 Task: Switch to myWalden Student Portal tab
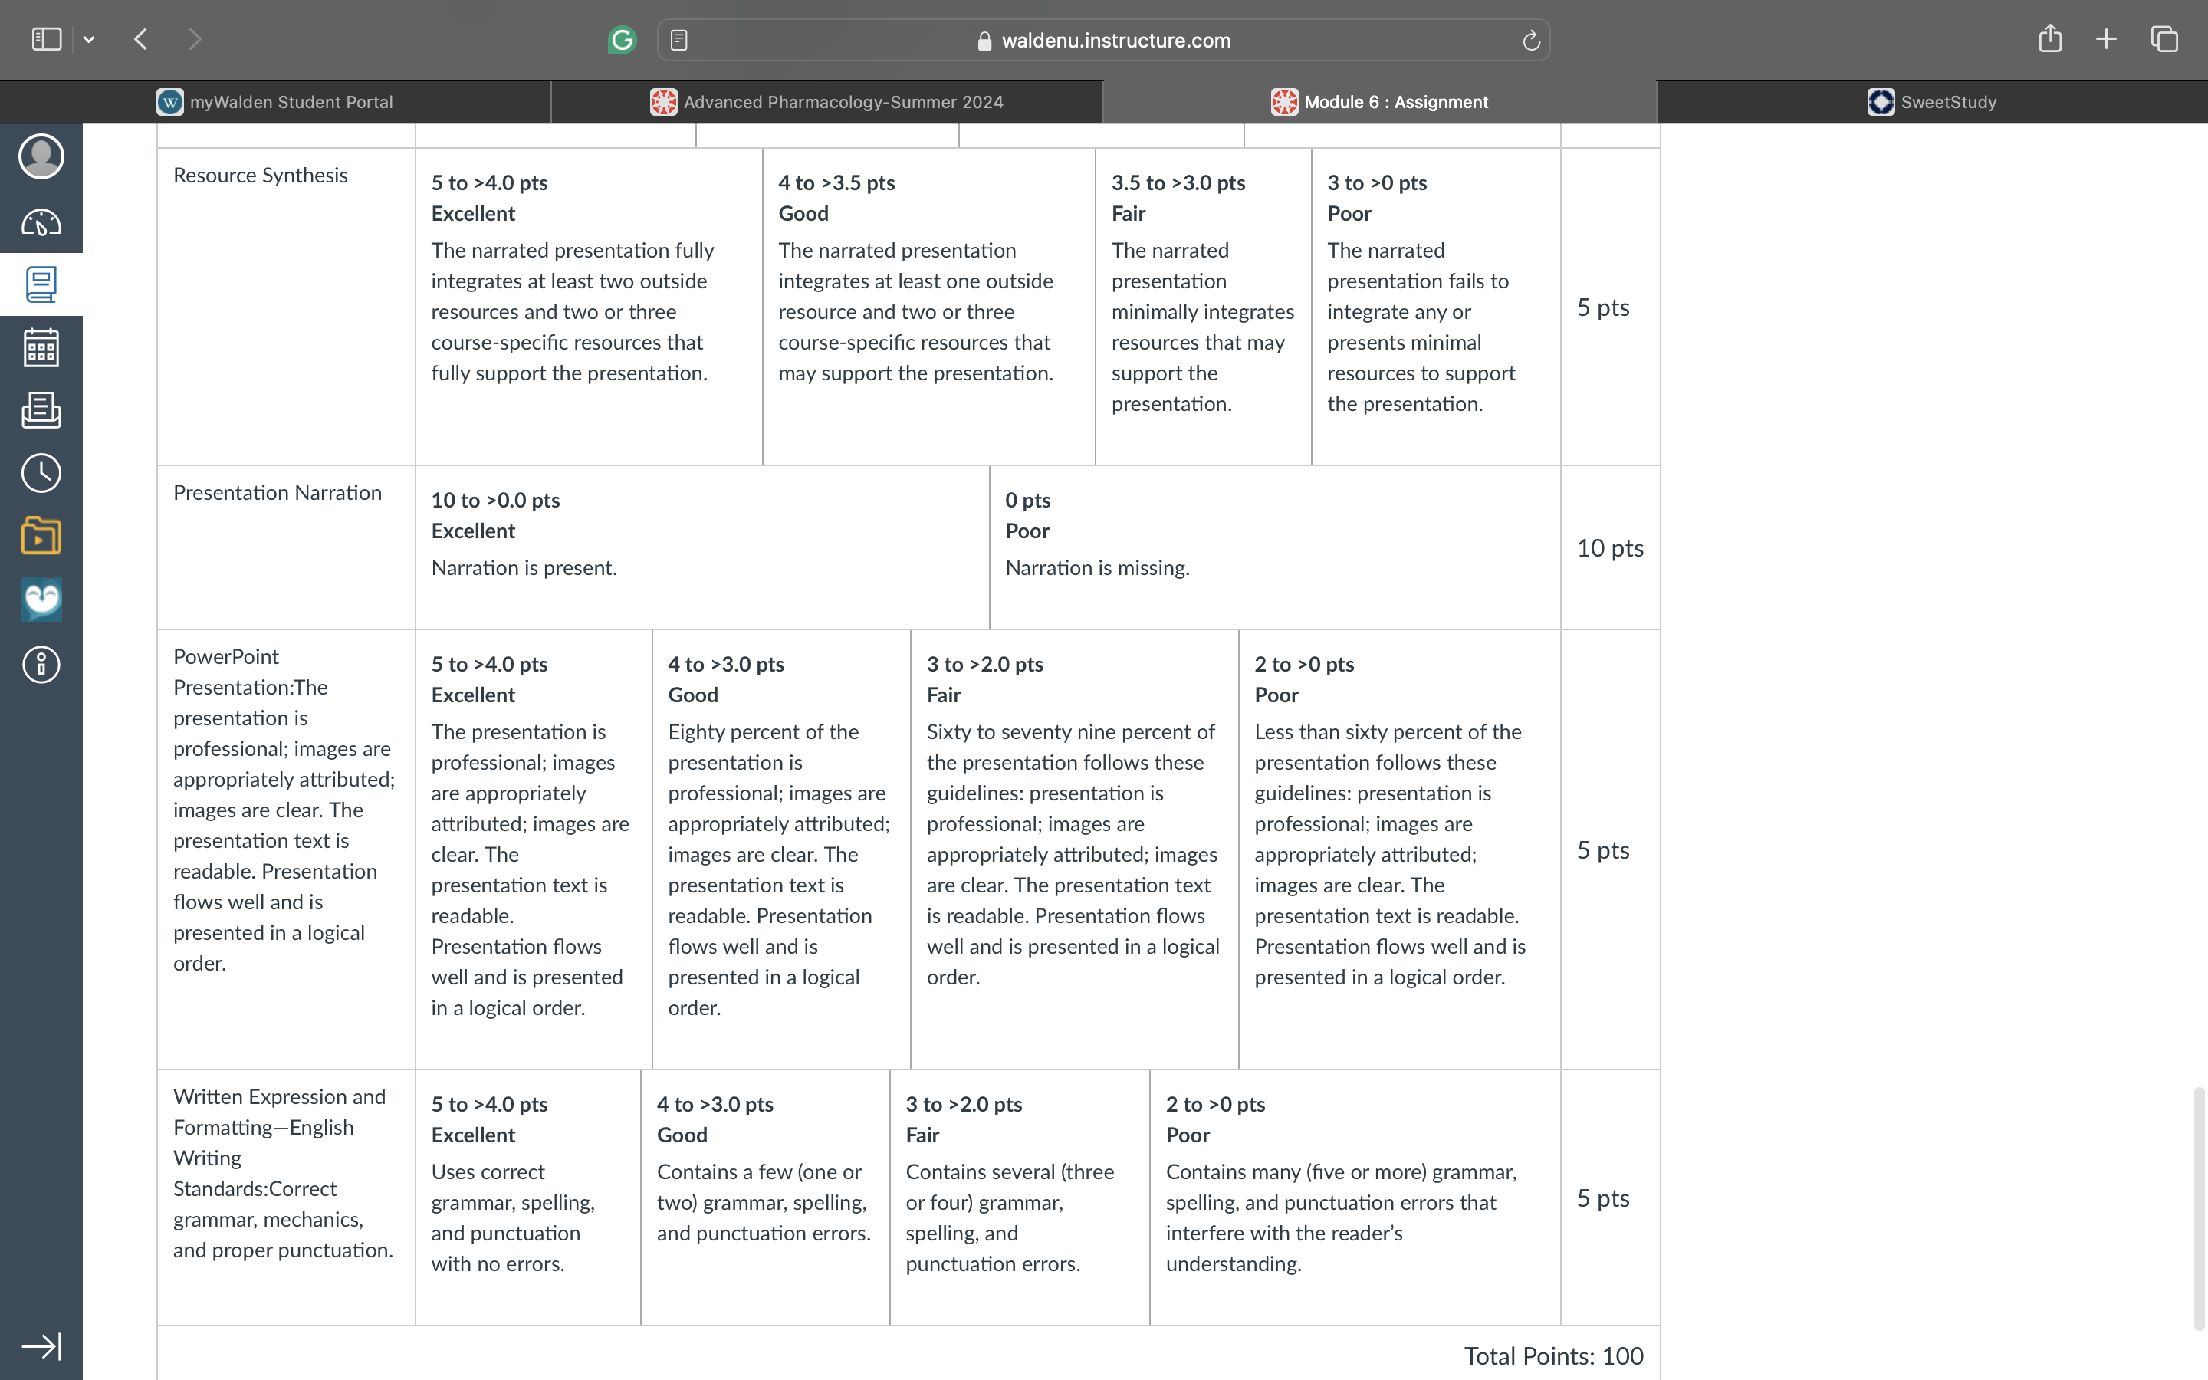pyautogui.click(x=275, y=101)
